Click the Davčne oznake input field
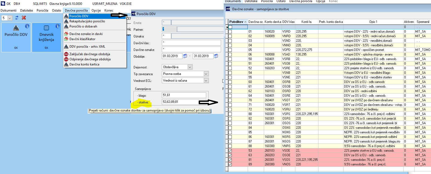This screenshot has width=431, height=174. [191, 50]
